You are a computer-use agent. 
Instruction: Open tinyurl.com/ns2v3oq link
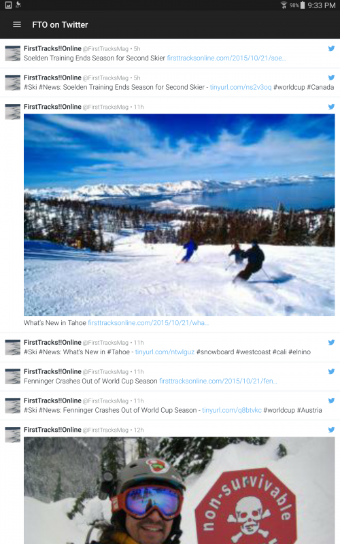click(x=241, y=87)
